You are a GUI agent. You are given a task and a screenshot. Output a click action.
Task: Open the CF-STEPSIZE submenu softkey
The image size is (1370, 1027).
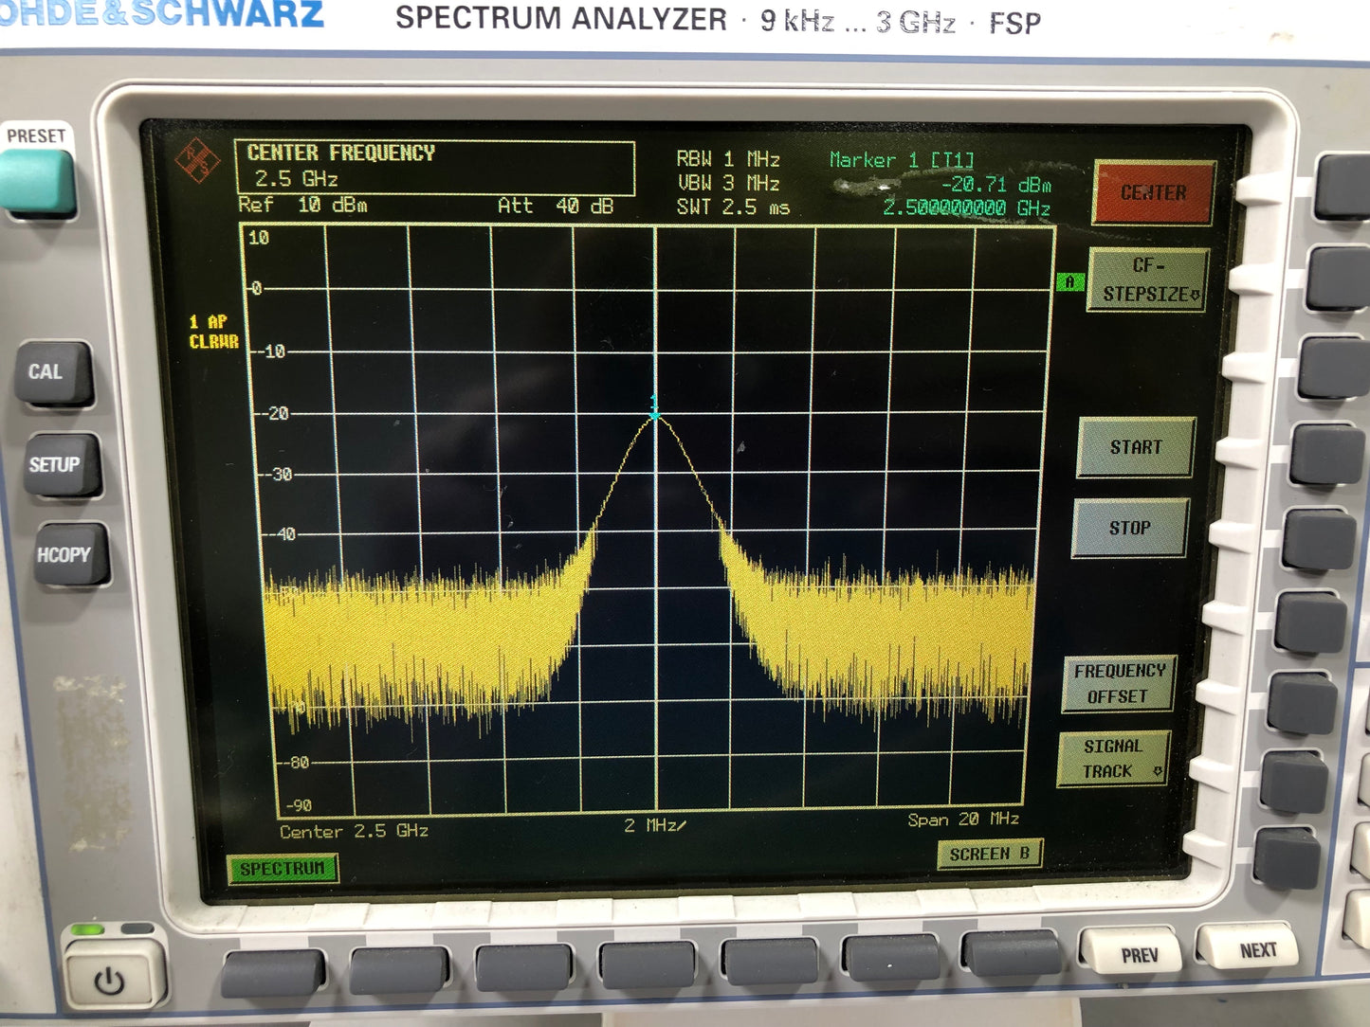(1148, 280)
